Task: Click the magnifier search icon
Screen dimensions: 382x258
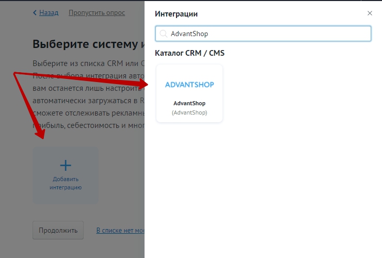Action: pos(163,34)
